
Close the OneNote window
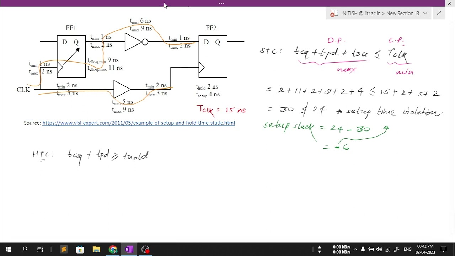(x=449, y=3)
